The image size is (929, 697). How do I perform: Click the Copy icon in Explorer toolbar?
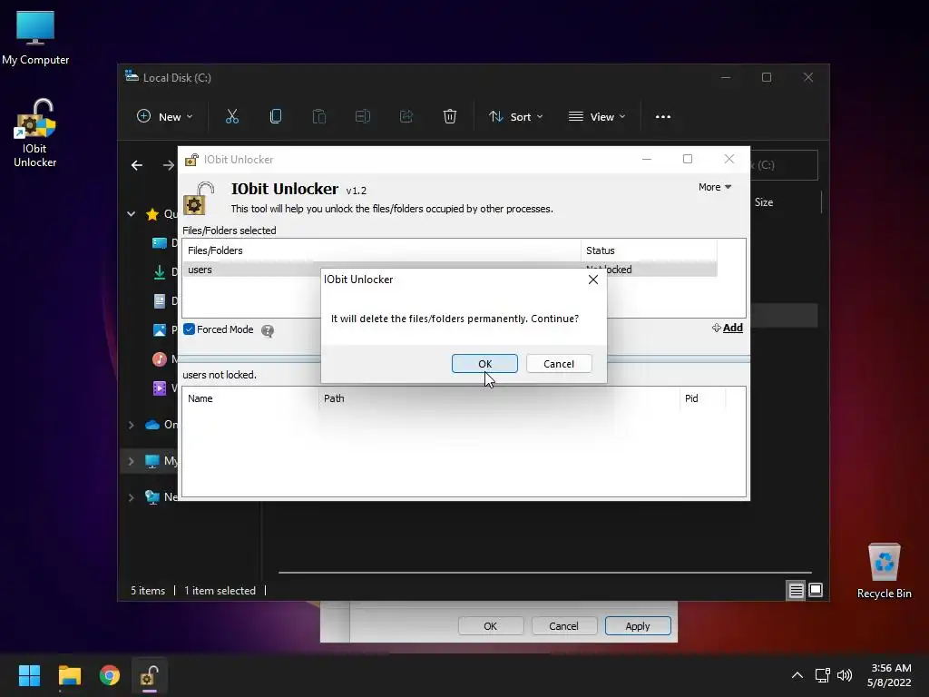(276, 117)
